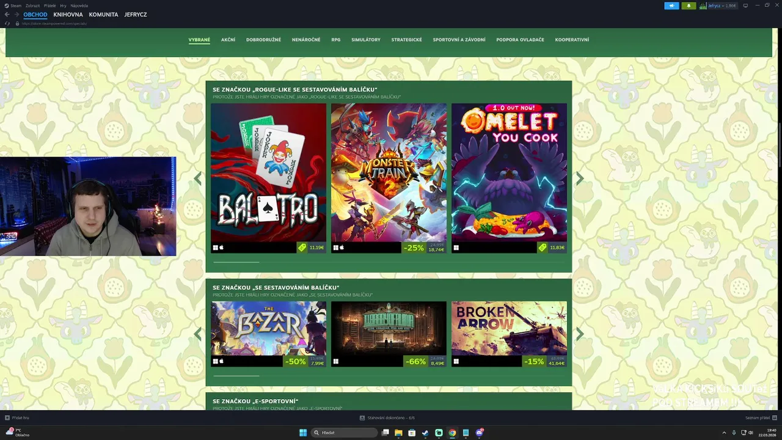Open the Zobrazit menu

coord(32,5)
